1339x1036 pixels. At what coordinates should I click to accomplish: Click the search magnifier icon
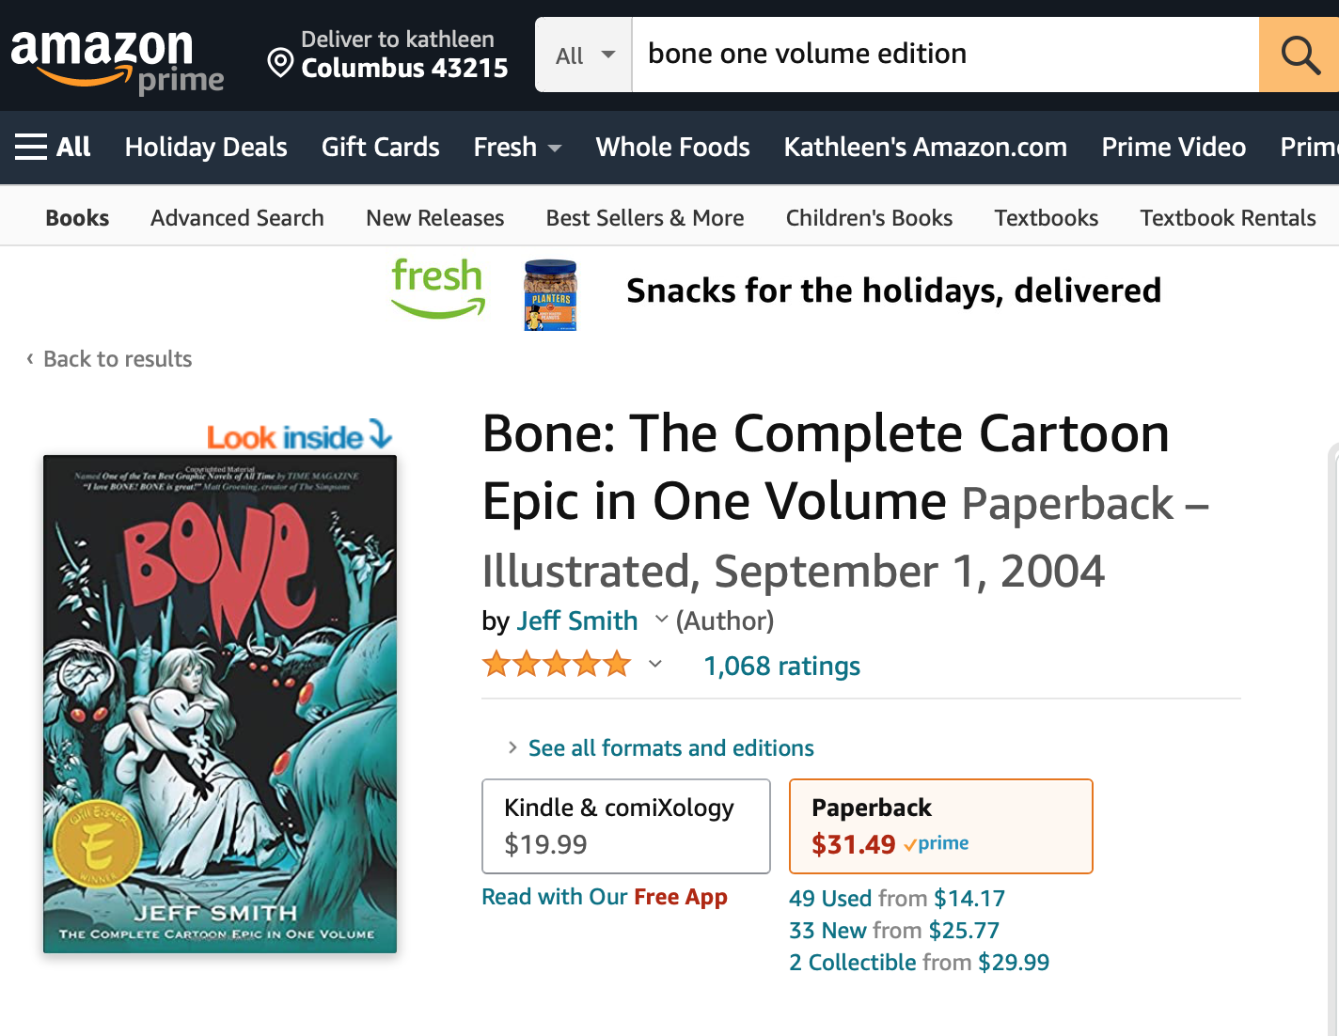click(1299, 55)
